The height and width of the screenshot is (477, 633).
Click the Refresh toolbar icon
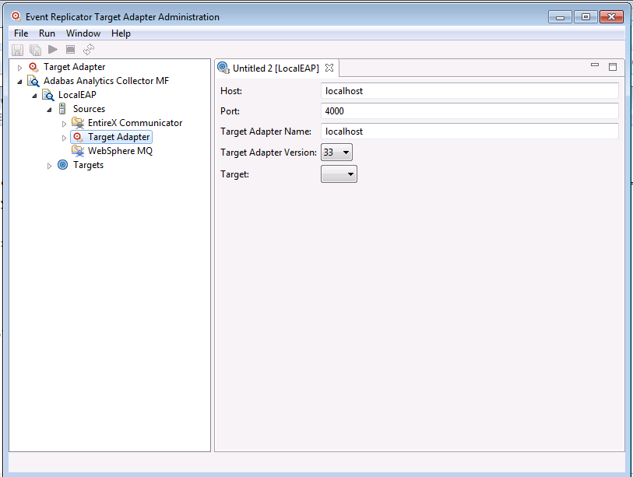(89, 50)
